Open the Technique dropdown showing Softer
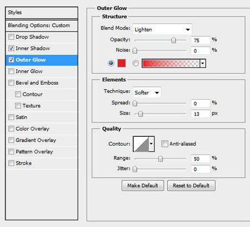 pyautogui.click(x=147, y=92)
